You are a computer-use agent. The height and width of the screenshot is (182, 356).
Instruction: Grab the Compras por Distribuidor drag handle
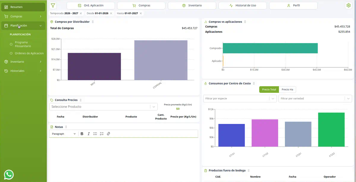93,22
